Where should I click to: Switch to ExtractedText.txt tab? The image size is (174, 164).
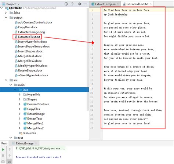coord(137,4)
